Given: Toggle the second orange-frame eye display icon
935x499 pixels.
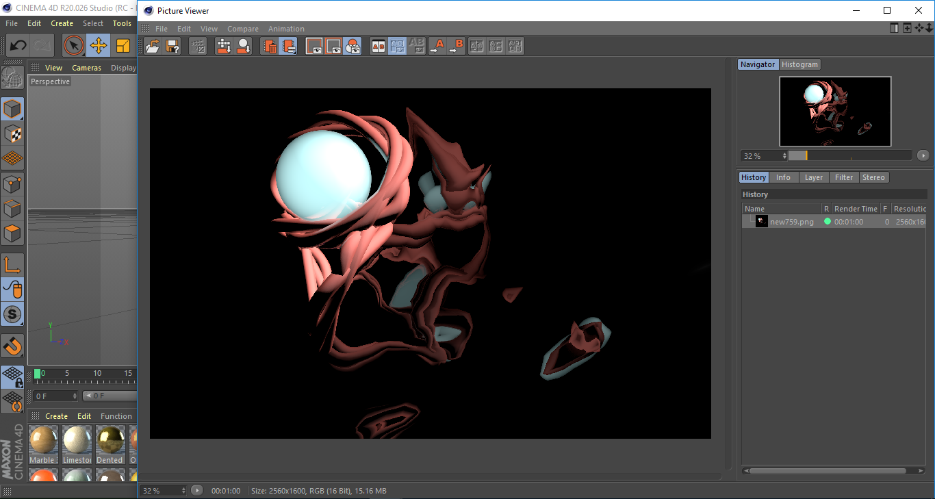Looking at the screenshot, I should tap(333, 47).
